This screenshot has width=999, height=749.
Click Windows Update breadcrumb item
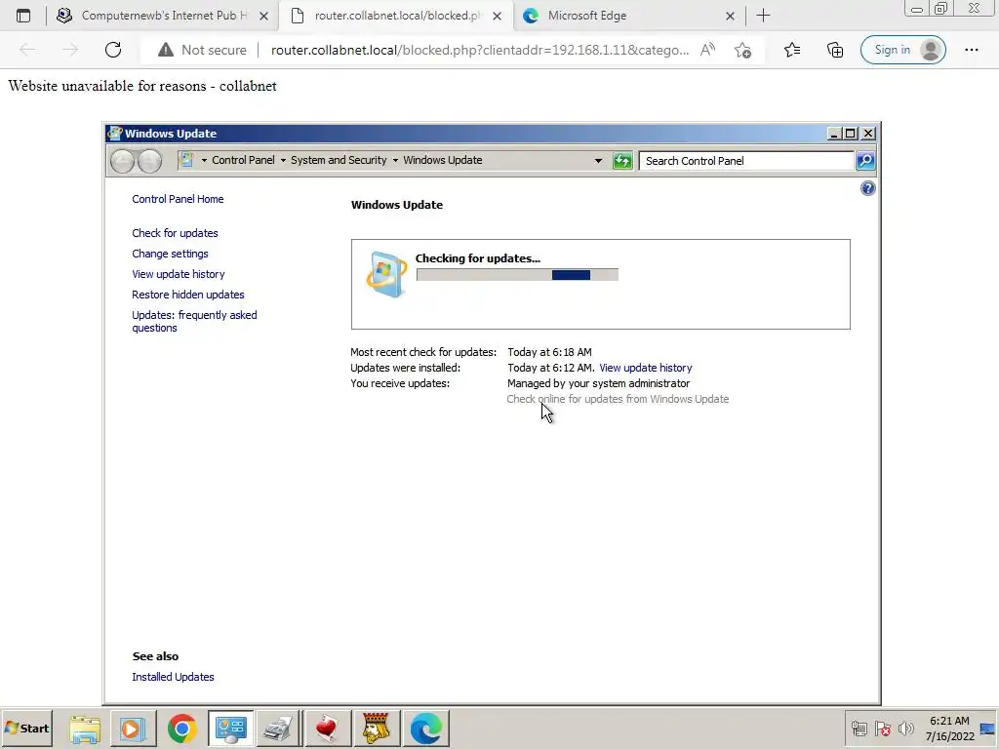443,160
